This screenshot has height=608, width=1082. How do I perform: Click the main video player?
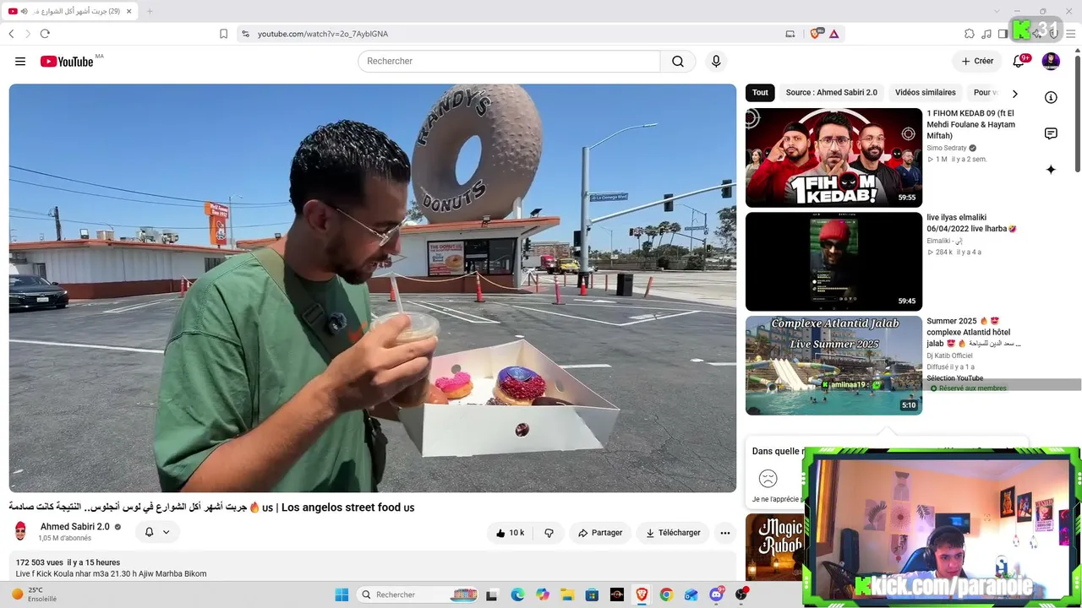point(373,288)
